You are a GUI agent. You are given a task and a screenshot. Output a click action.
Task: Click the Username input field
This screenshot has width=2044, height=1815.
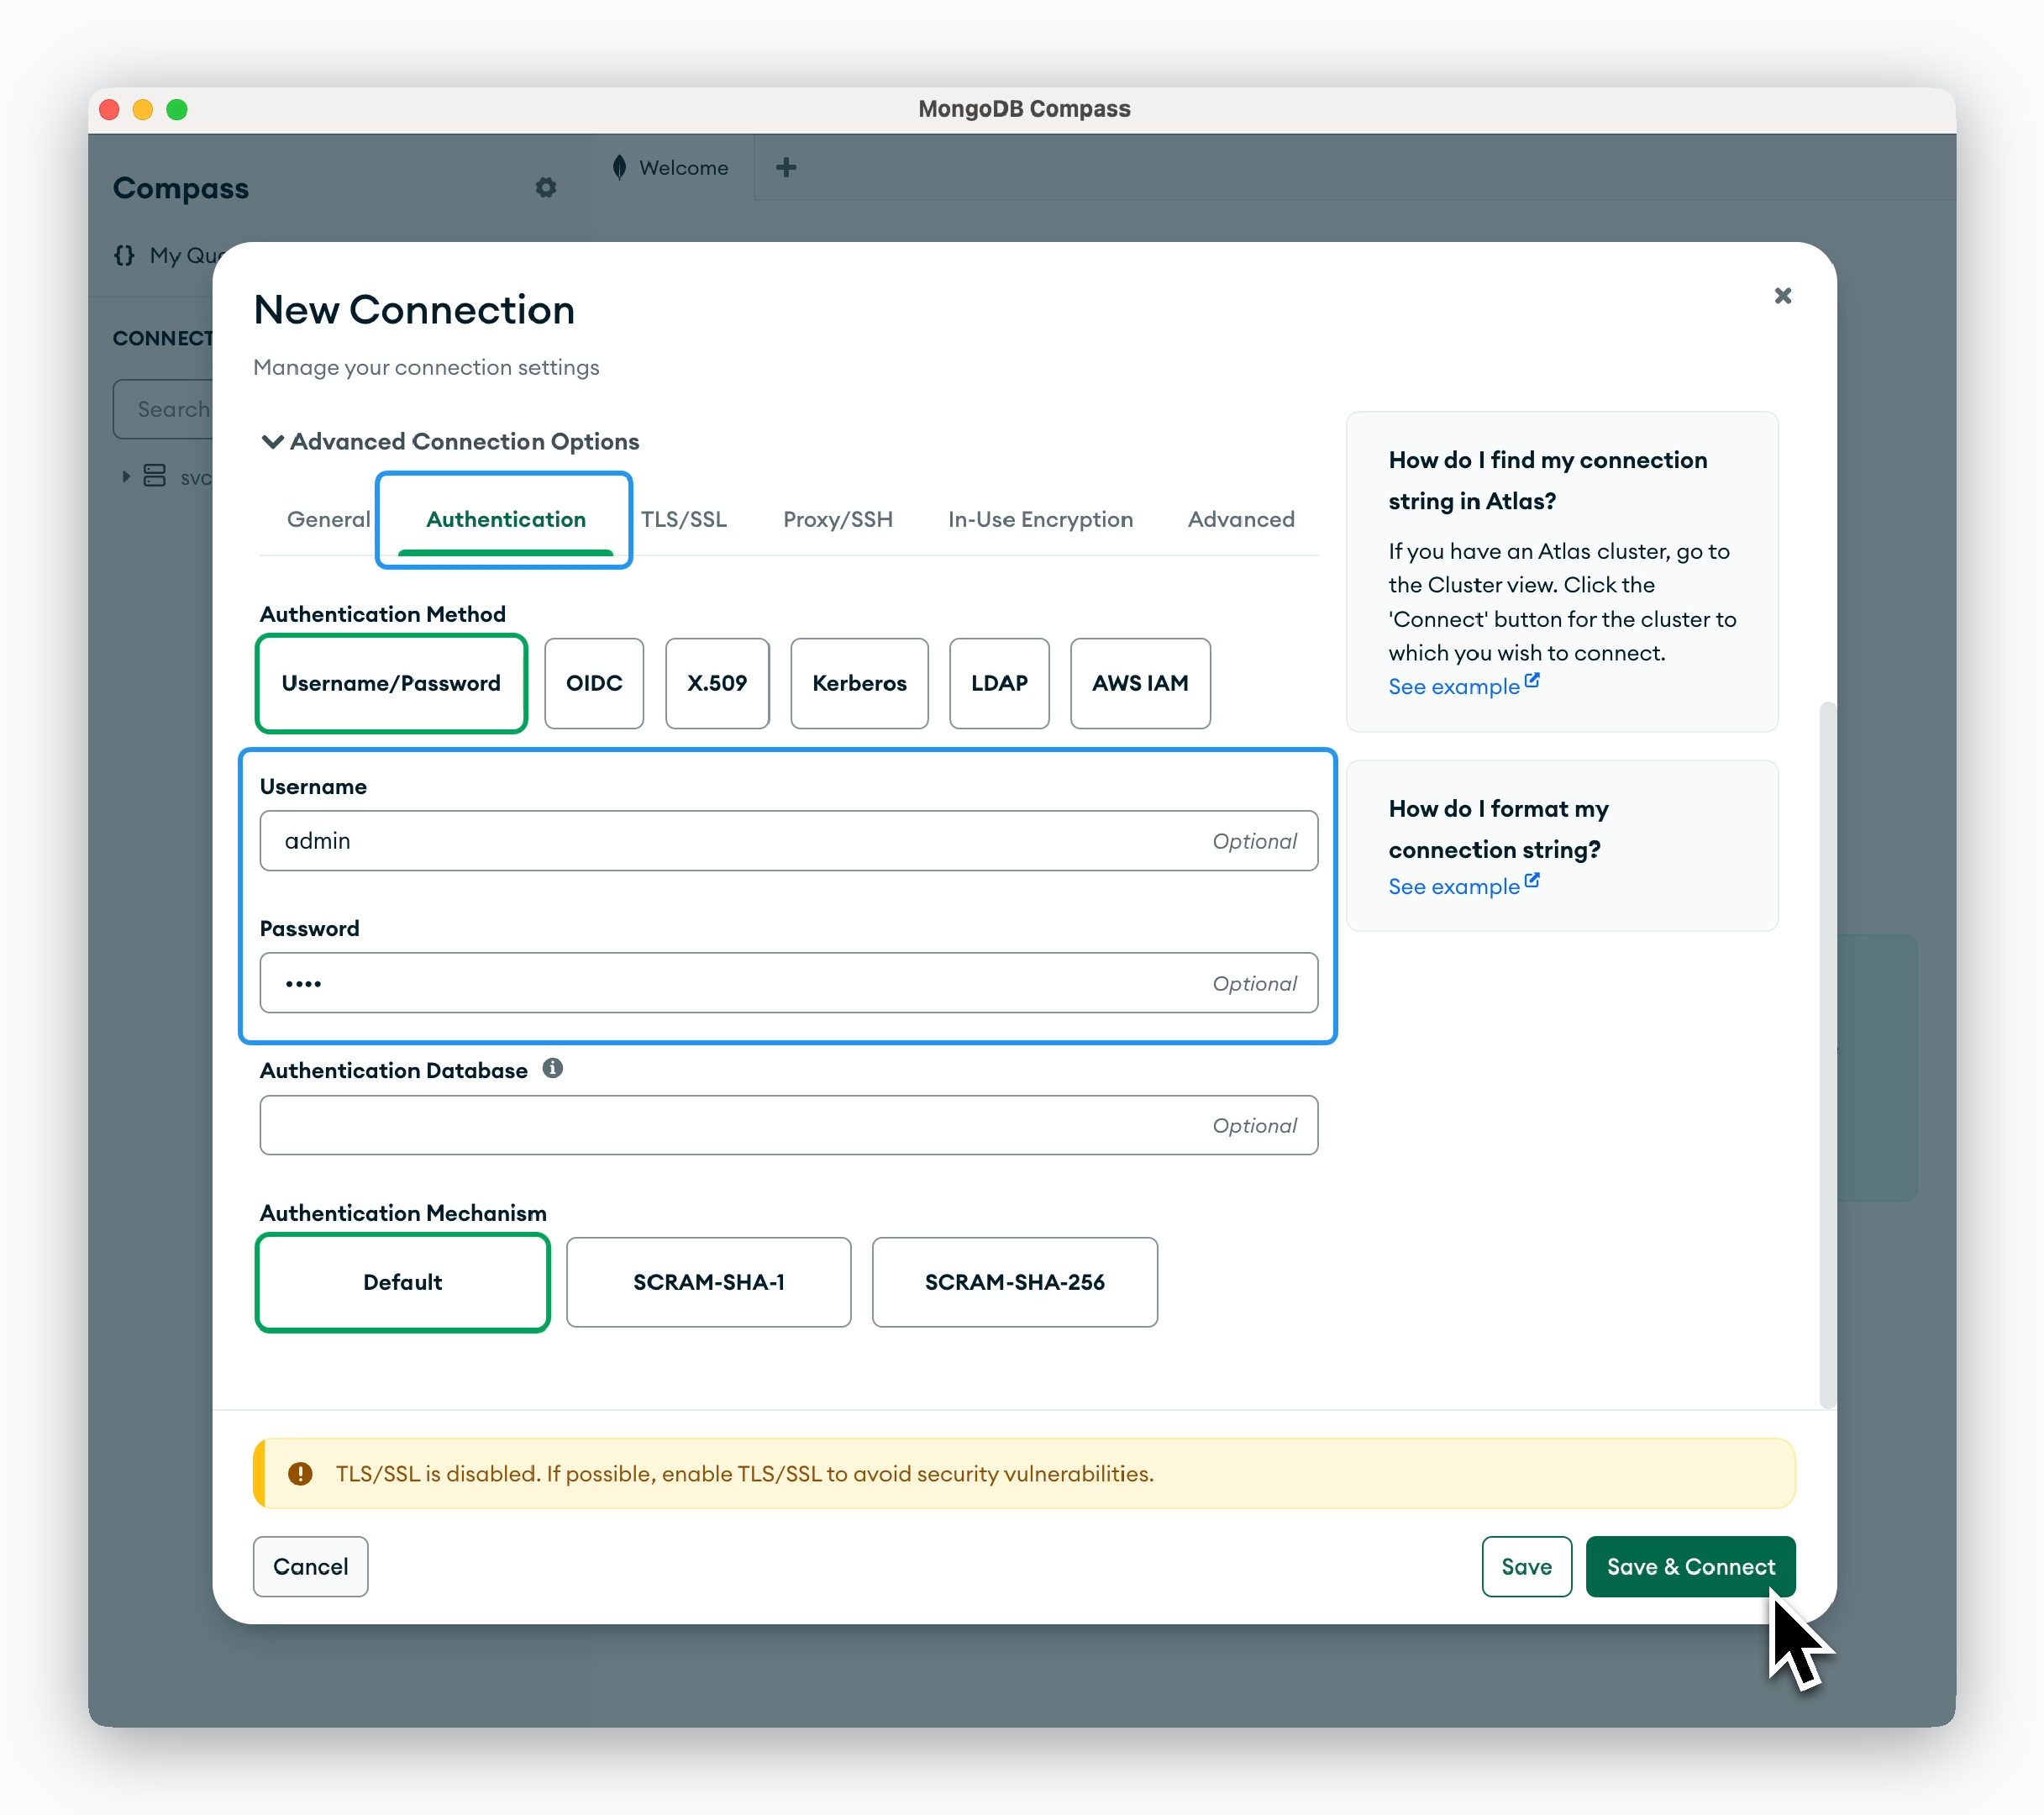pyautogui.click(x=788, y=841)
